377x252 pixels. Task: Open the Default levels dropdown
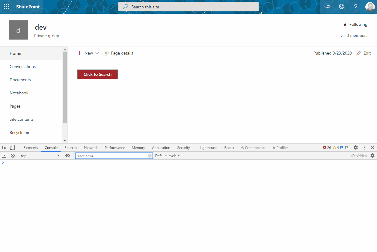coord(167,156)
